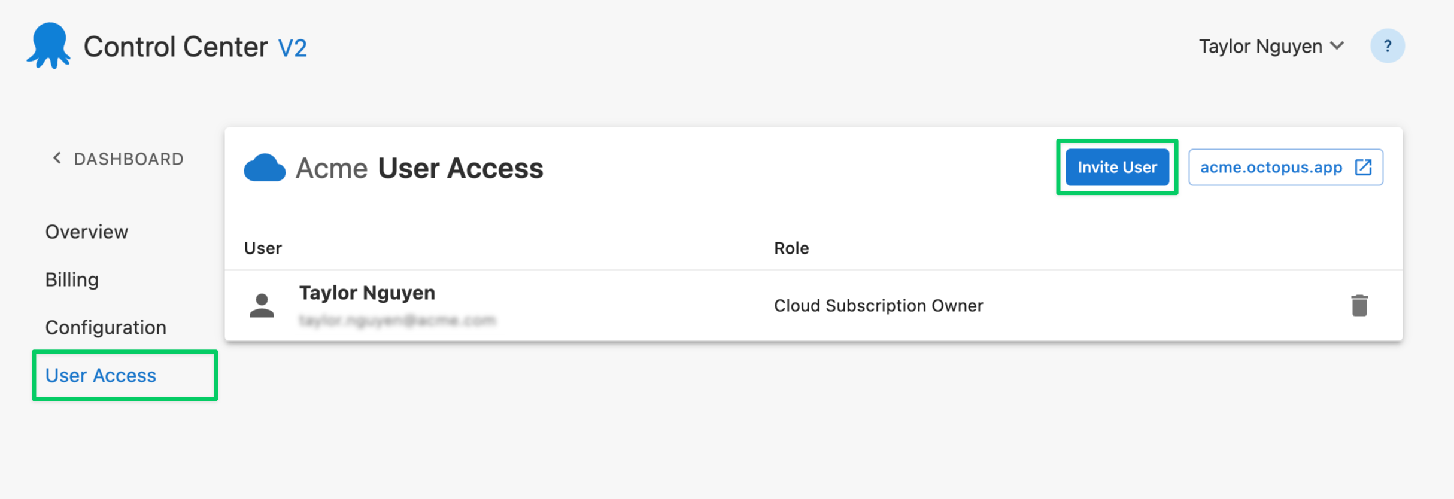The image size is (1454, 499).
Task: Click the back chevron beside Dashboard
Action: 57,159
